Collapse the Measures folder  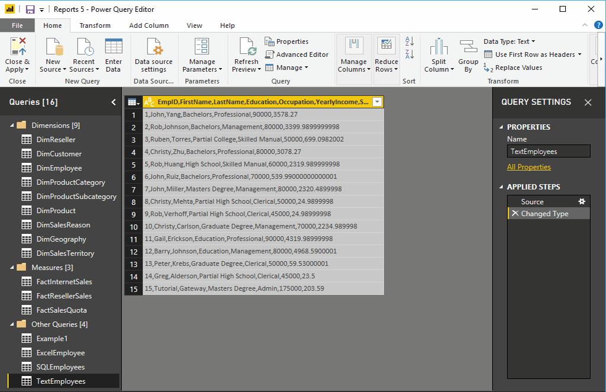pos(12,268)
